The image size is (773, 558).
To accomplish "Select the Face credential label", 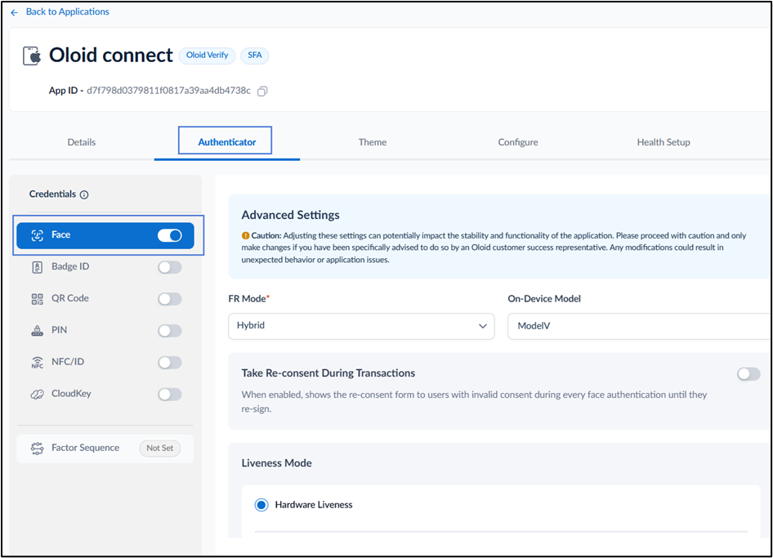I will (61, 235).
